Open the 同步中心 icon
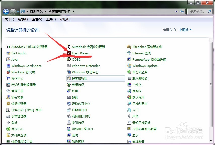 click(x=8, y=129)
